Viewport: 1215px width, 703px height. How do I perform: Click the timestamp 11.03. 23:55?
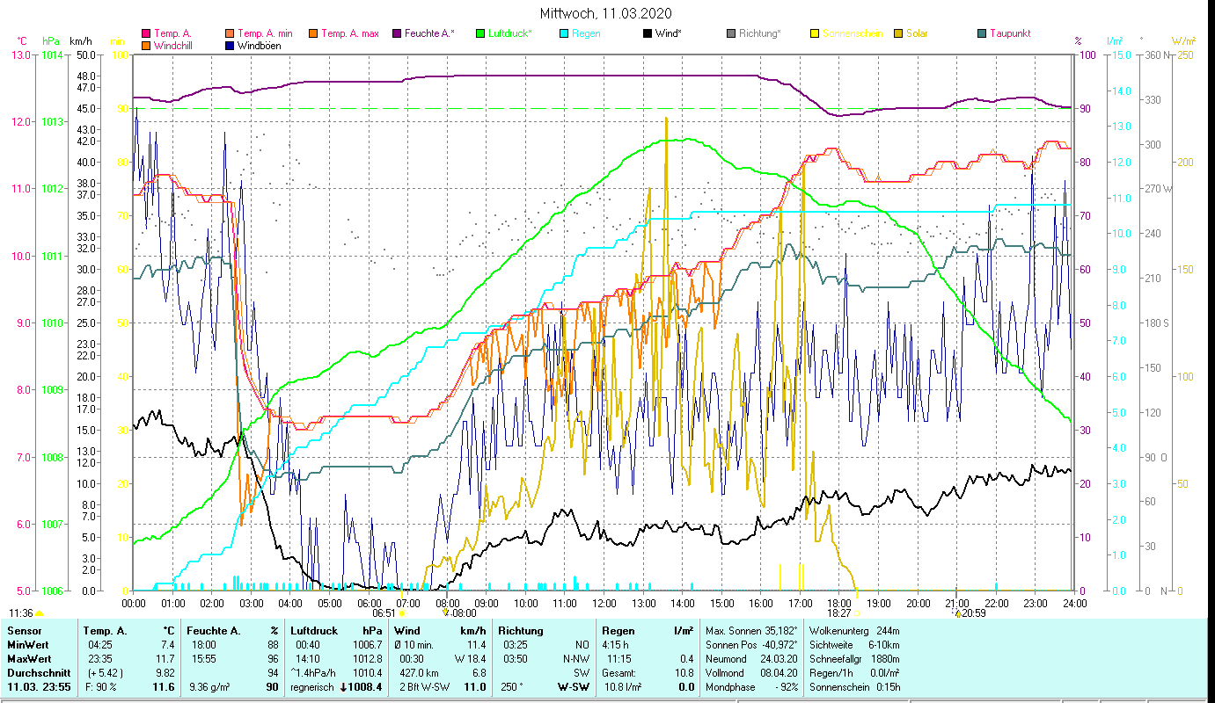coord(39,687)
